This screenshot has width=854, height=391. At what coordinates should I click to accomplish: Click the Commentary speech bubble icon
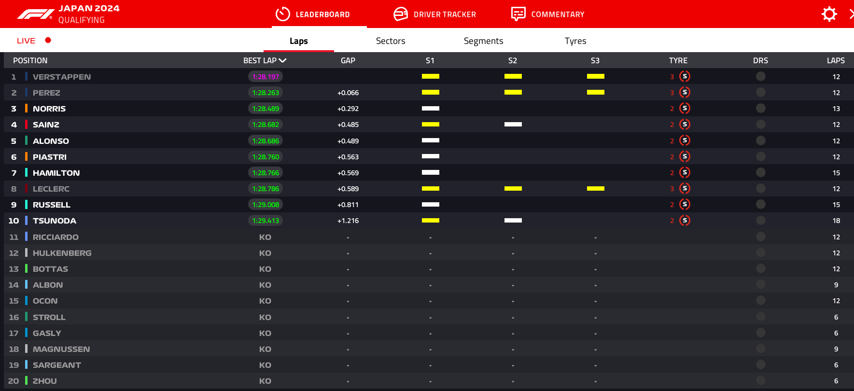click(518, 14)
